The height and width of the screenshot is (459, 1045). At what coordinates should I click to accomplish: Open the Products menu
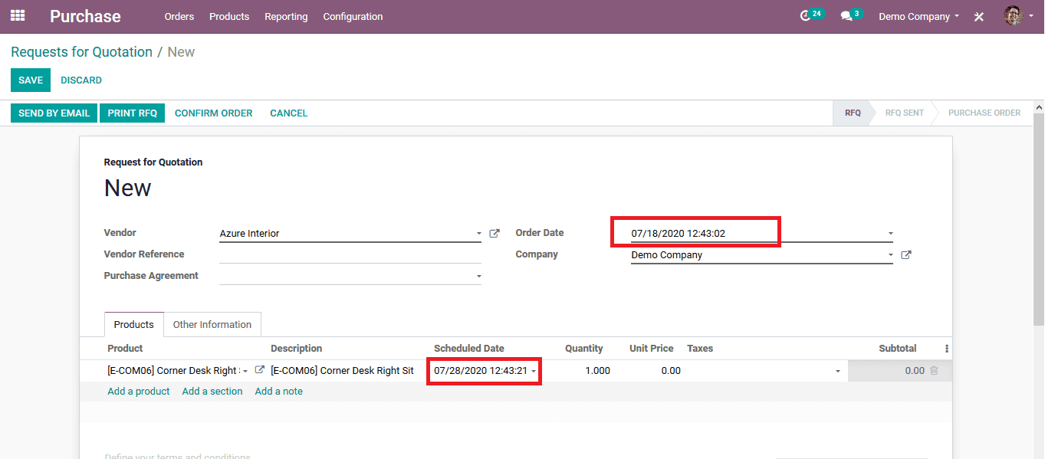click(229, 16)
